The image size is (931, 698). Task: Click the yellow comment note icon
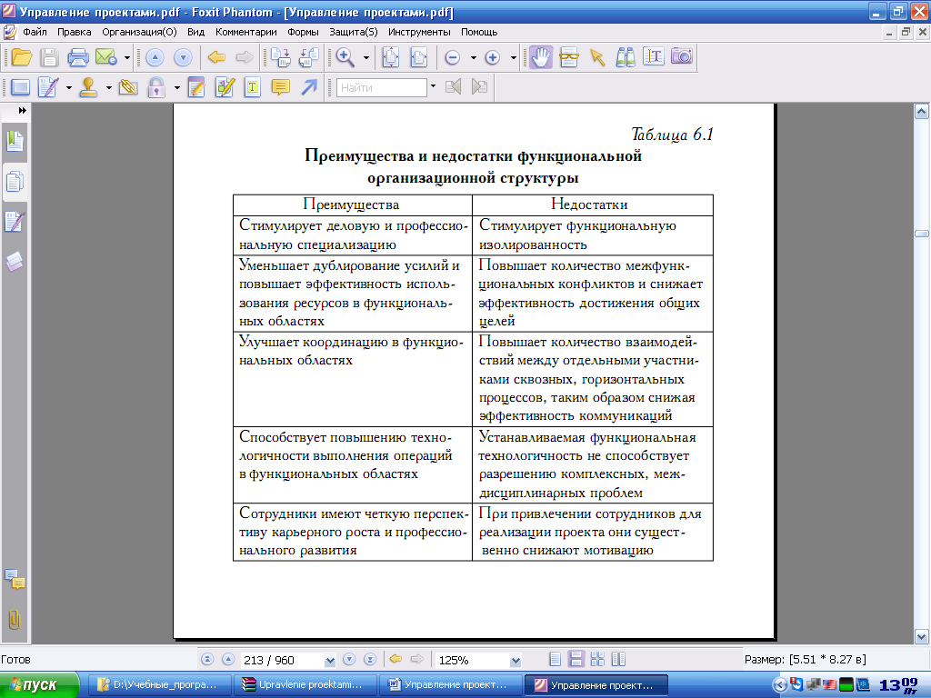click(280, 88)
